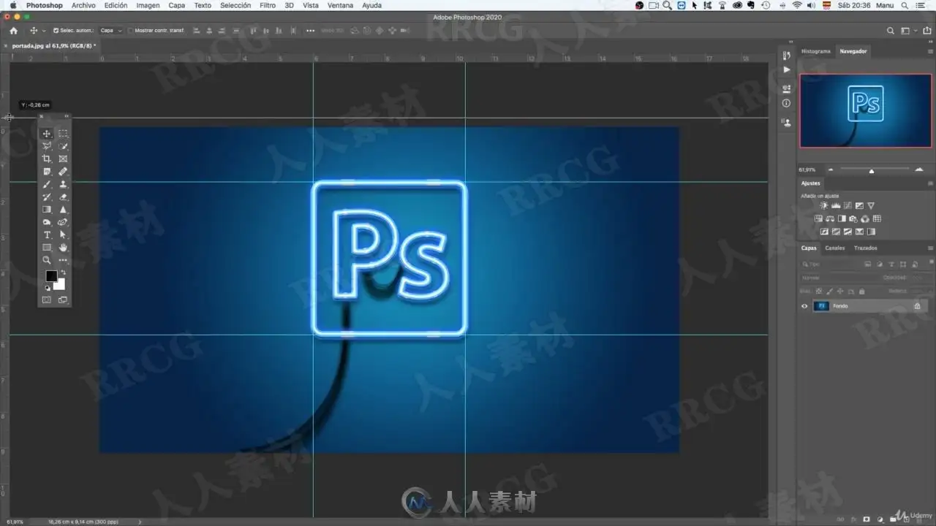Viewport: 936px width, 526px height.
Task: Click the Navigator zoom in large mountains button
Action: click(x=919, y=169)
